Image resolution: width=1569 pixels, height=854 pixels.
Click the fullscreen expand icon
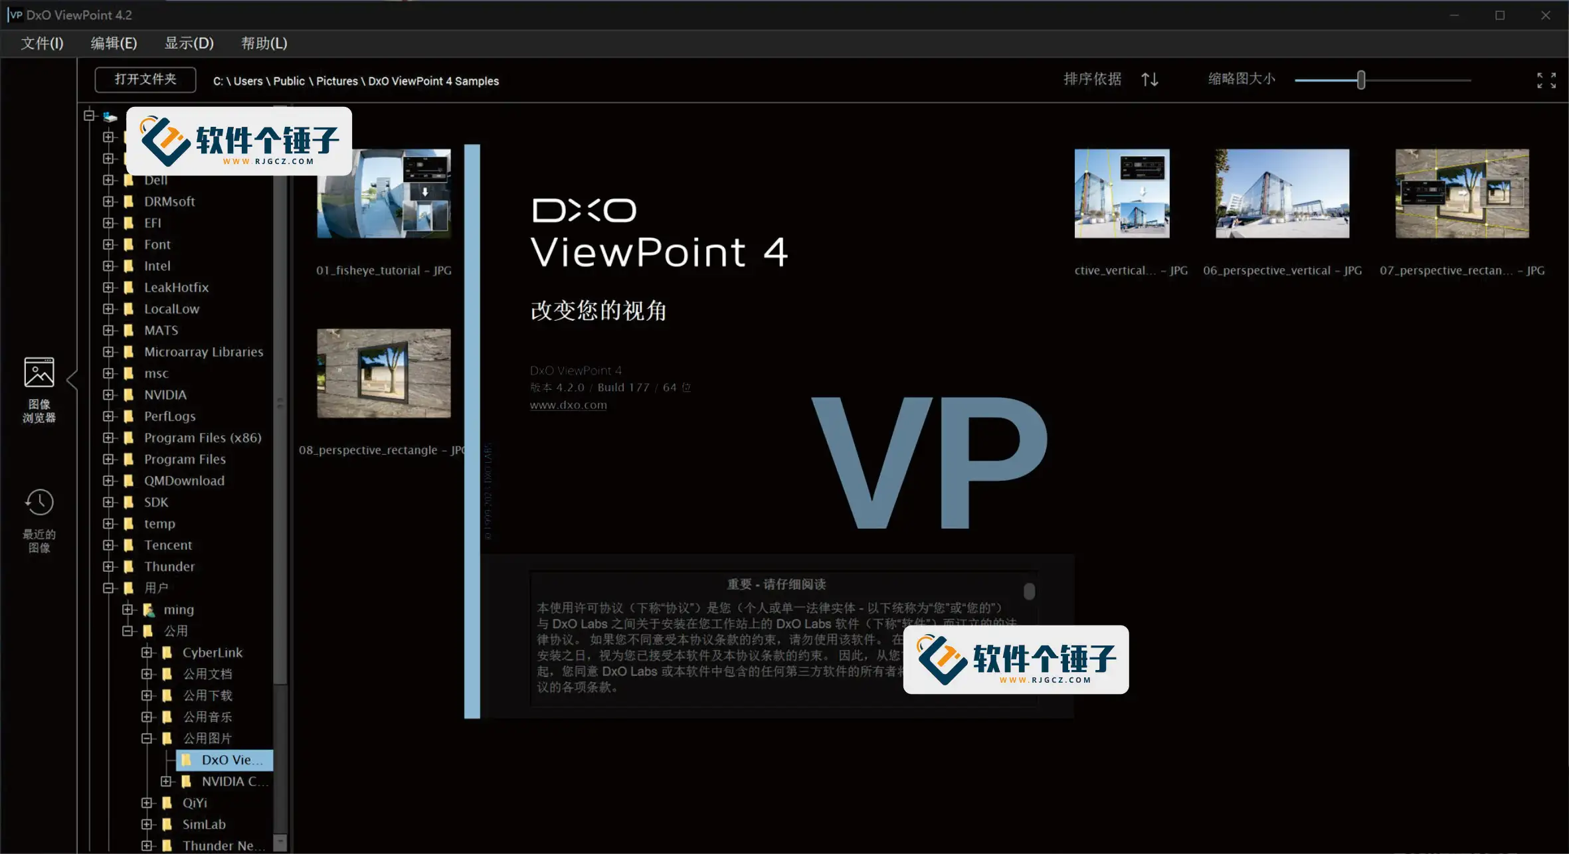[x=1546, y=80]
